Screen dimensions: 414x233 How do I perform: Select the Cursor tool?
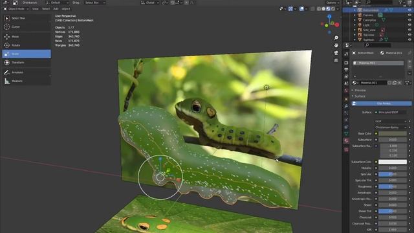coord(27,27)
